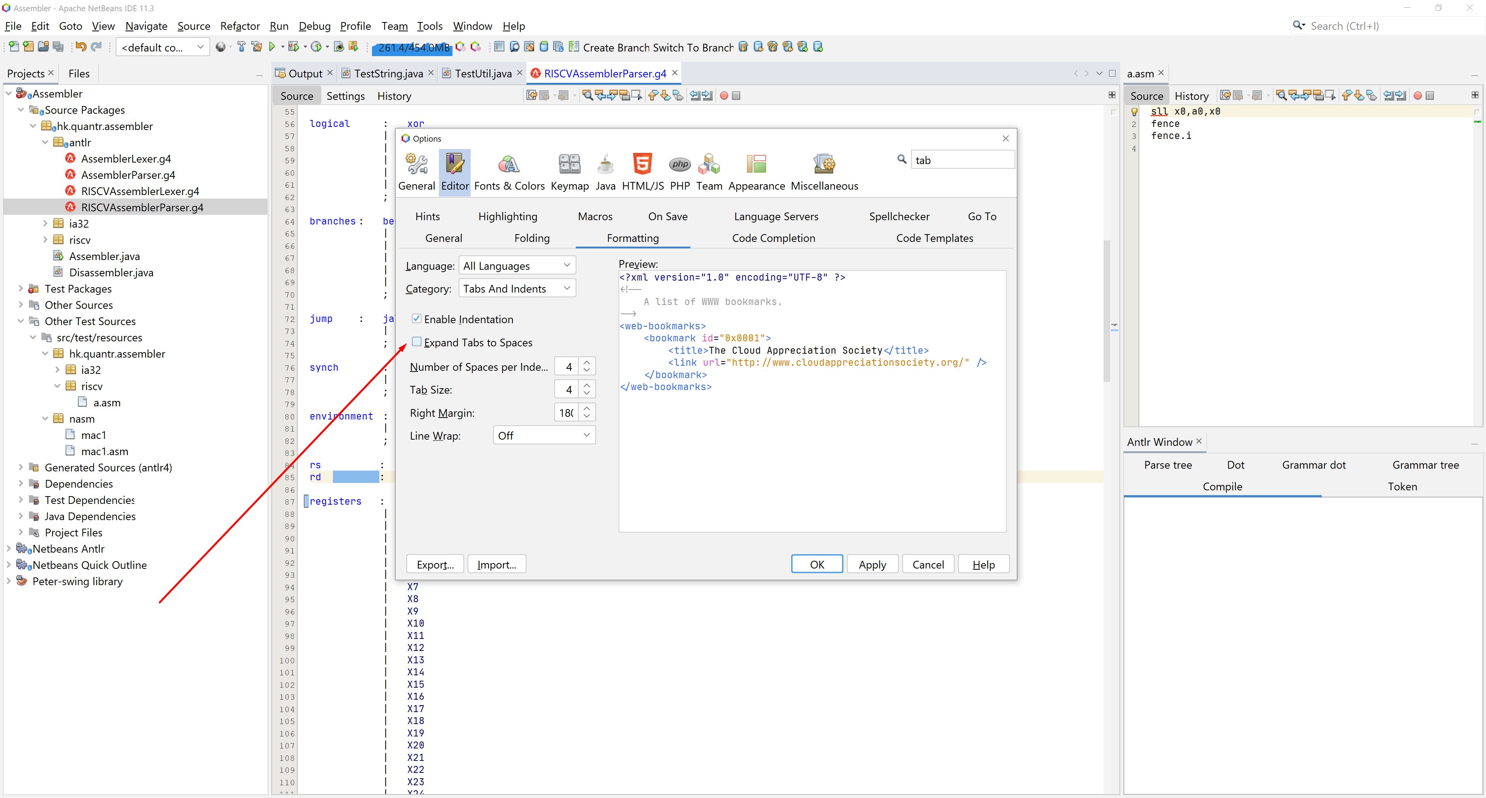Click the Clean and Build icon
Viewport: 1486px width, 798px height.
coord(257,47)
